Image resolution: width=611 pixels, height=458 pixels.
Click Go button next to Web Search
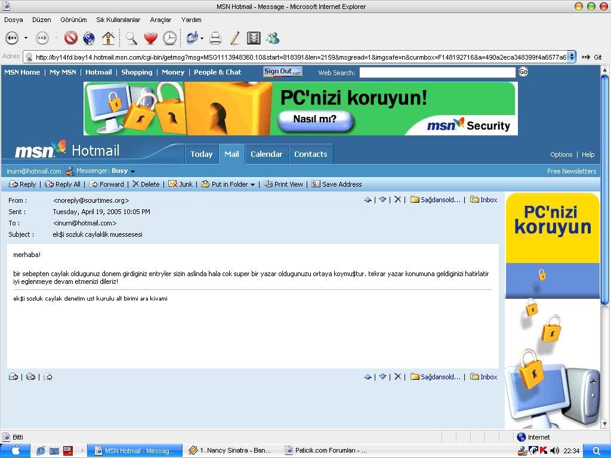point(523,72)
